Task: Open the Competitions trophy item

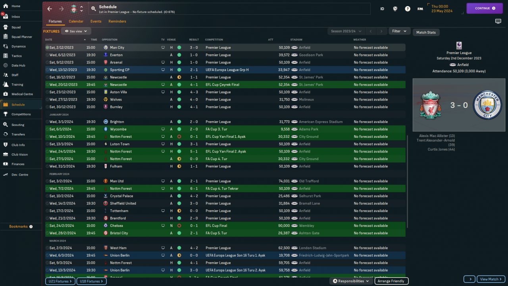Action: (x=21, y=114)
